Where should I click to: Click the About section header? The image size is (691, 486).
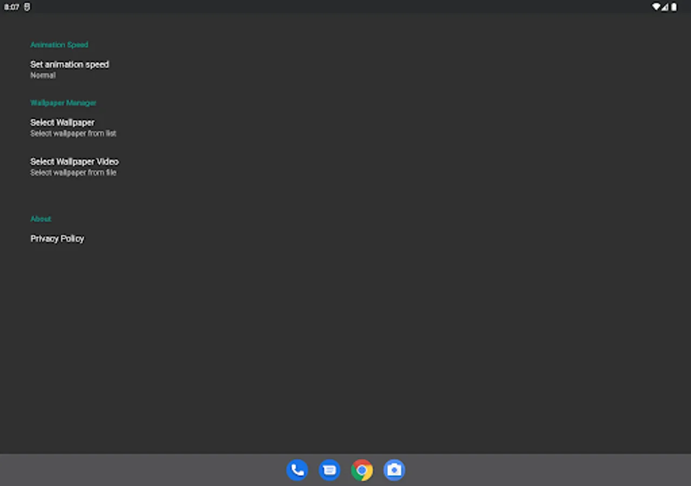pos(40,219)
